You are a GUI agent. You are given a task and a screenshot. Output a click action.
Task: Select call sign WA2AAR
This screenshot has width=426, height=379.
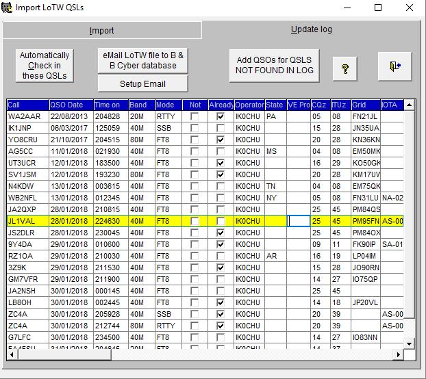coord(24,117)
